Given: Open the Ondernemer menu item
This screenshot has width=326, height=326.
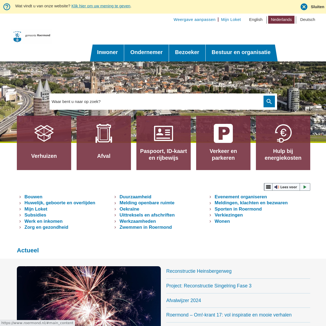Looking at the screenshot, I should click(146, 52).
